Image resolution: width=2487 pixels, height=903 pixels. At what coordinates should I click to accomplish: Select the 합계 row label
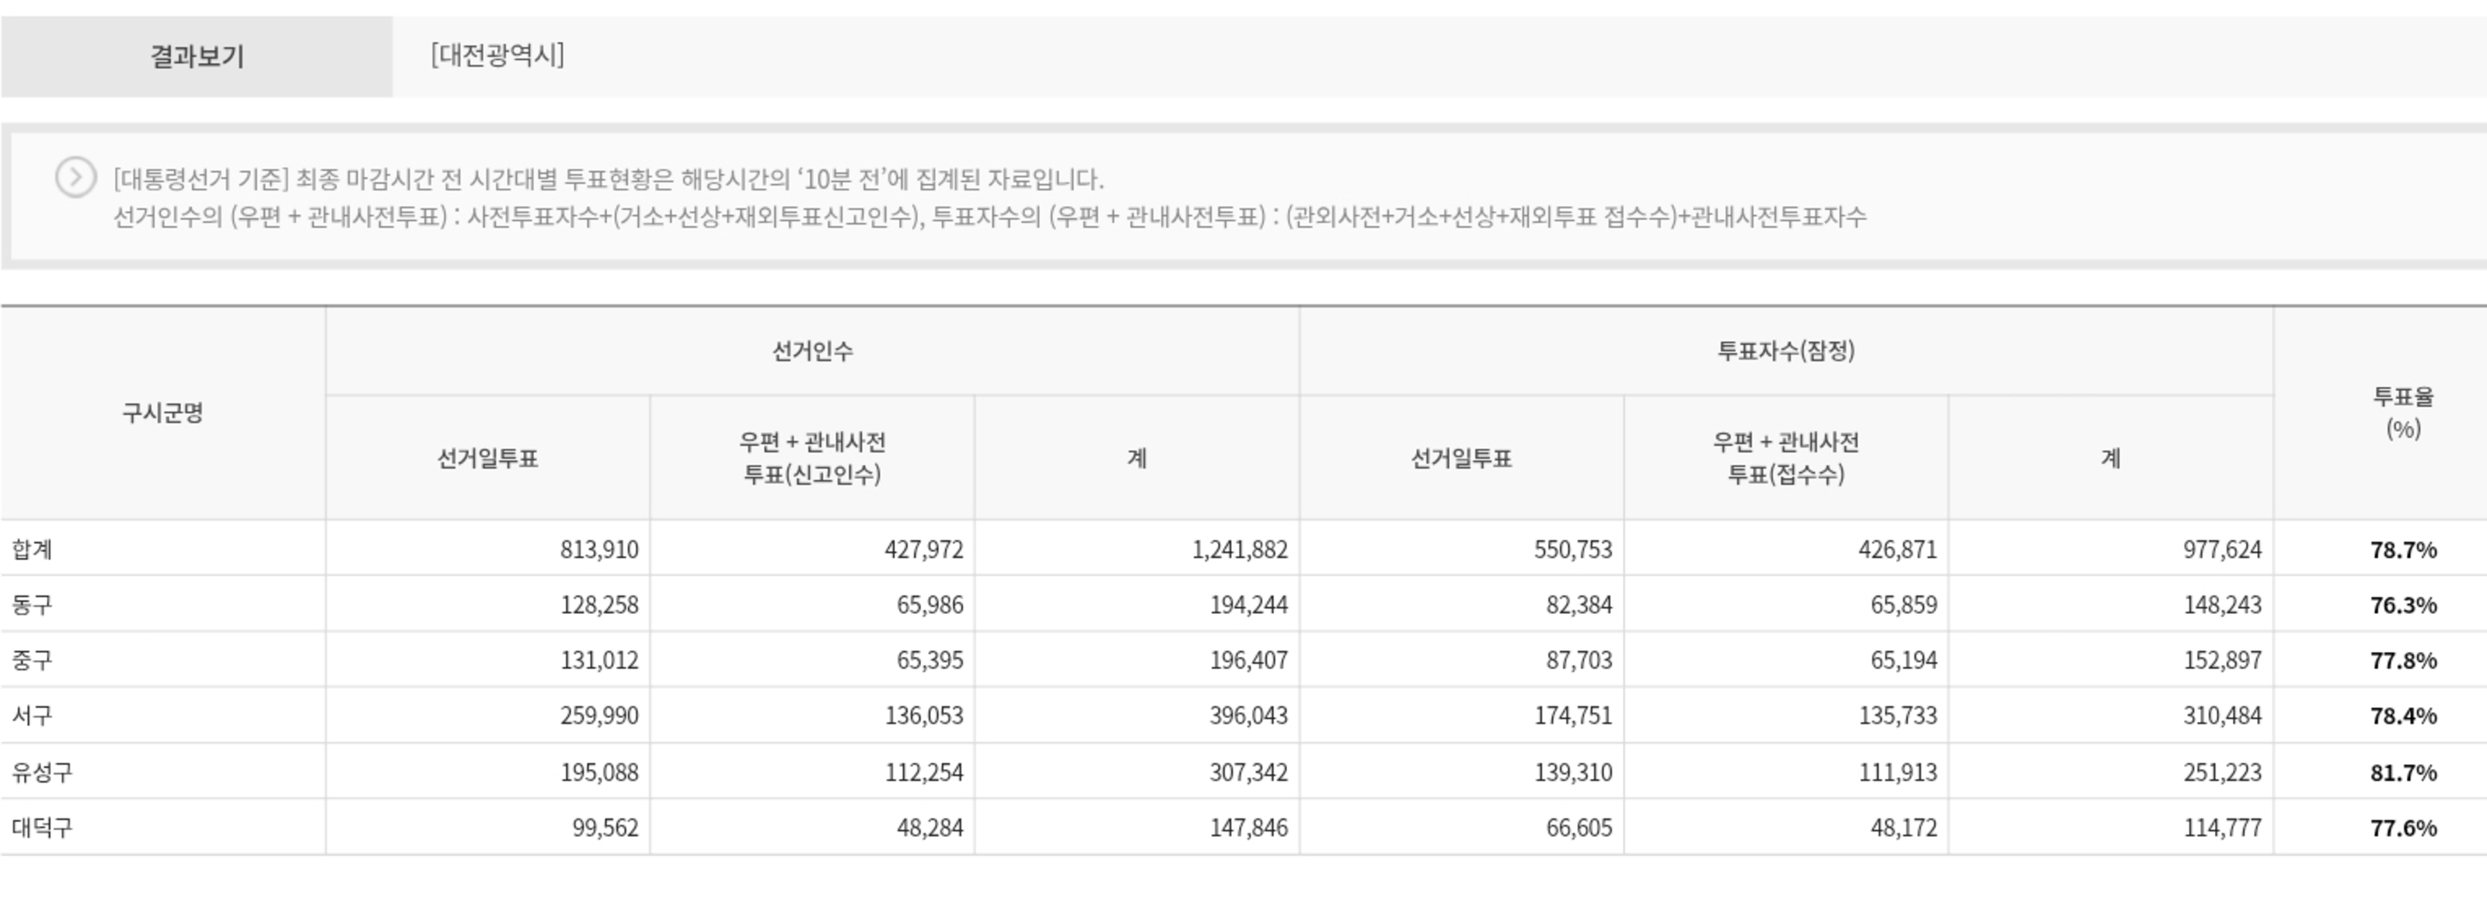tap(32, 549)
